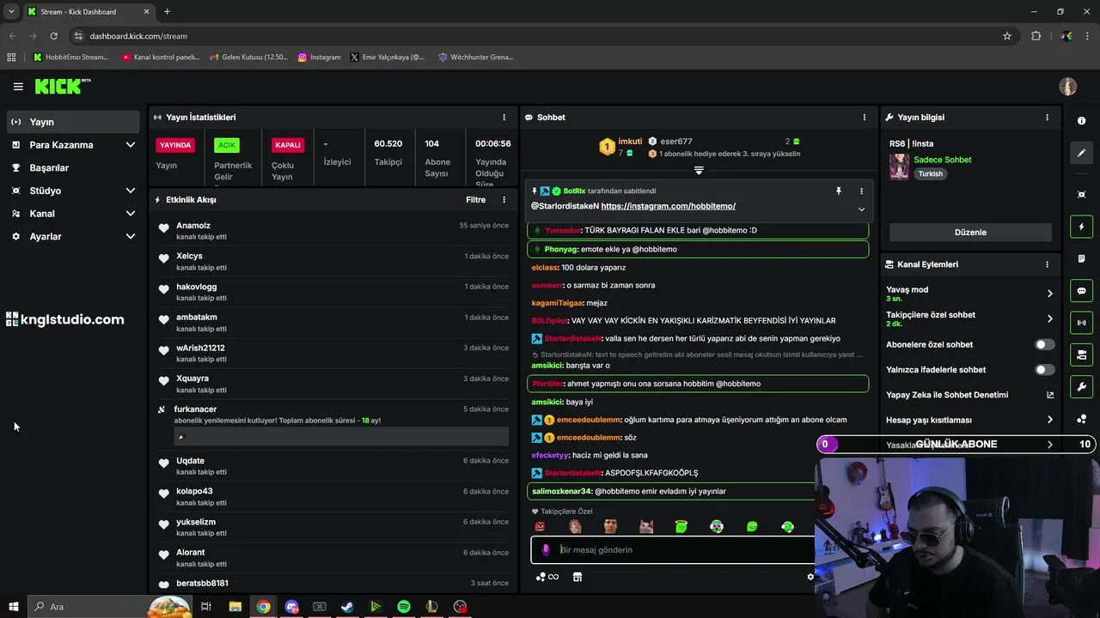The height and width of the screenshot is (618, 1100).
Task: Click the Sadece Sohbet category thumbnail
Action: pos(899,167)
